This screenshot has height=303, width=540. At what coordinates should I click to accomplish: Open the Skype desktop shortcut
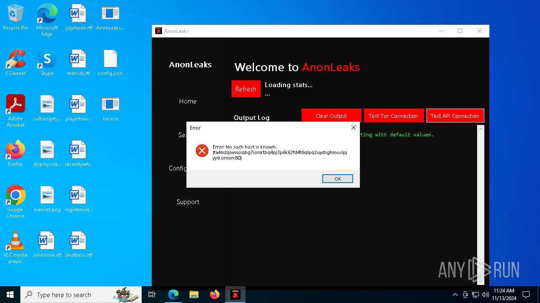(x=47, y=63)
